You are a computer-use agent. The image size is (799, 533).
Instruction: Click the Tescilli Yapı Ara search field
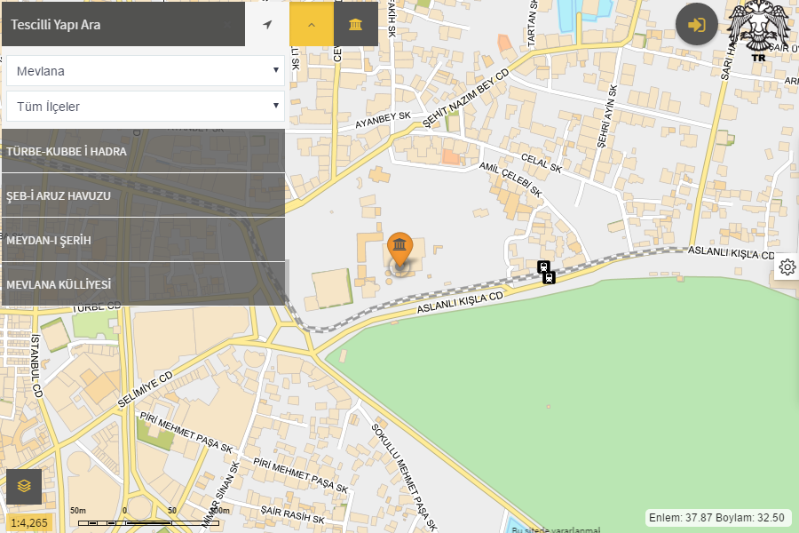123,24
